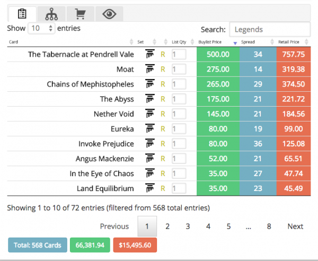The image size is (318, 261).
Task: Go to page 2 of results
Action: coord(167,227)
